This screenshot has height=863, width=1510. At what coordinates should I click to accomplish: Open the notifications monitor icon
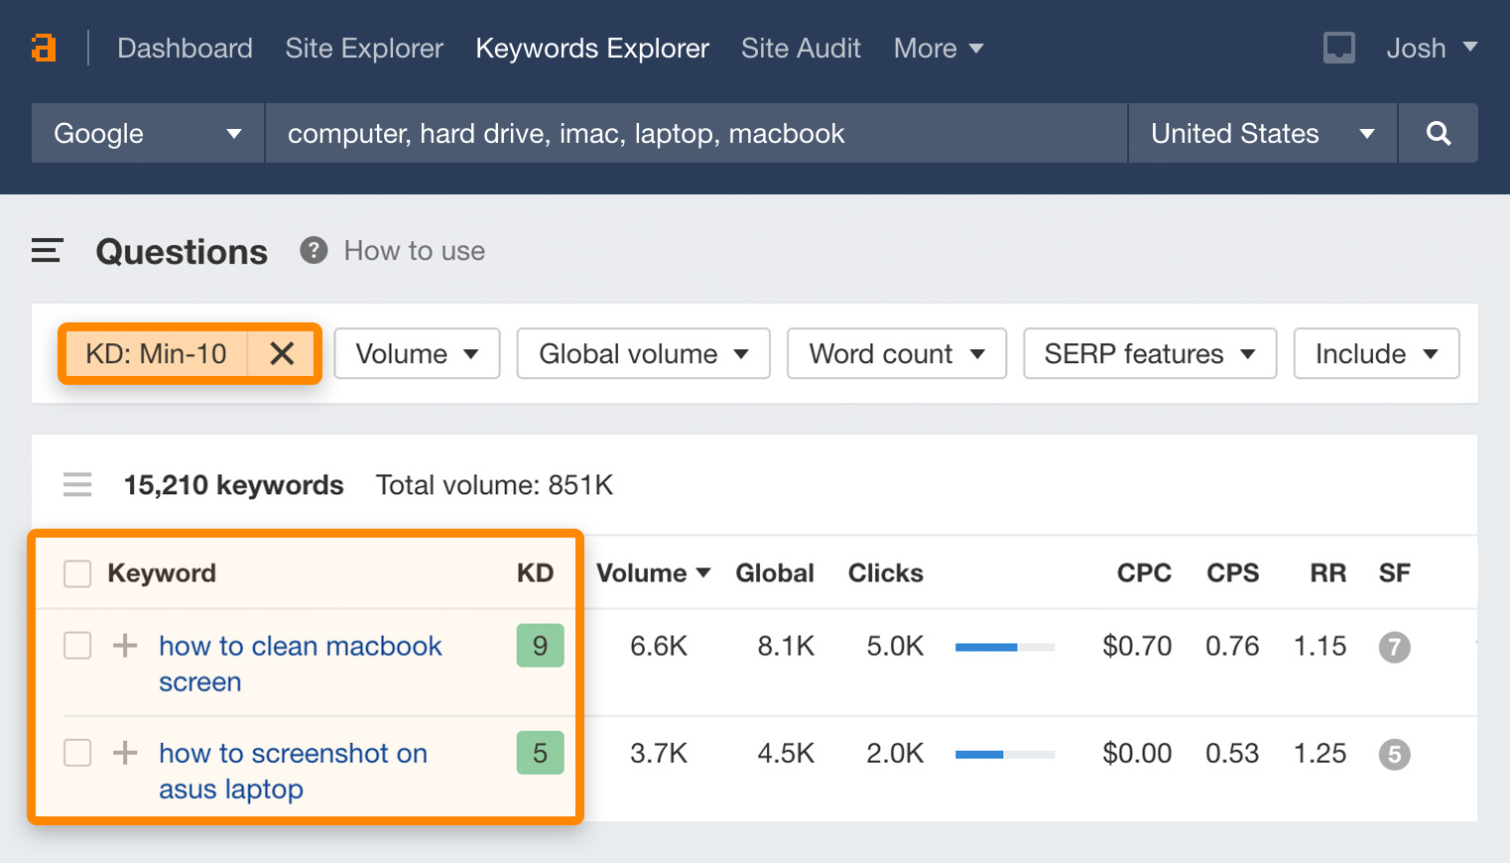pos(1338,48)
